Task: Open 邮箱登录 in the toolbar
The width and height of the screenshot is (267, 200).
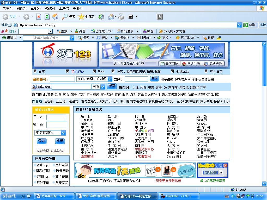Action: point(125,31)
